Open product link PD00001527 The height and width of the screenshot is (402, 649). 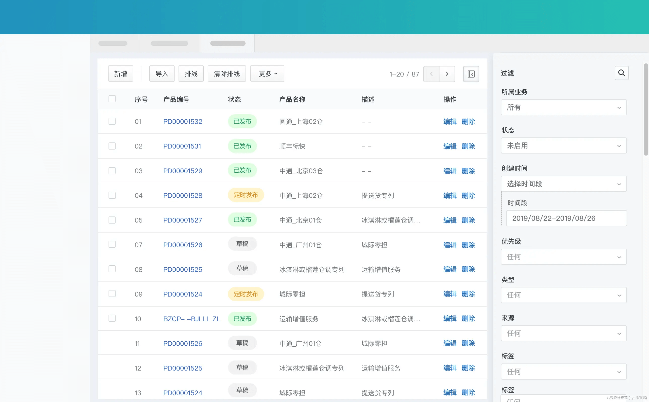[183, 221]
